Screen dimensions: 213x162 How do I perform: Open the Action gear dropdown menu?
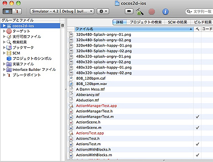pos(103,12)
